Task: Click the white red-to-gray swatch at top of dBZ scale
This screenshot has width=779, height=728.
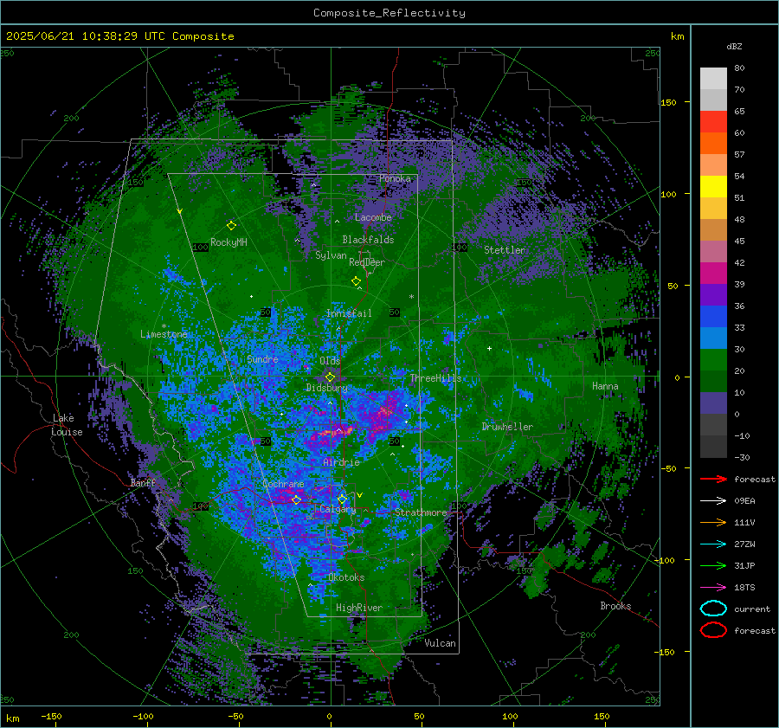Action: [713, 78]
